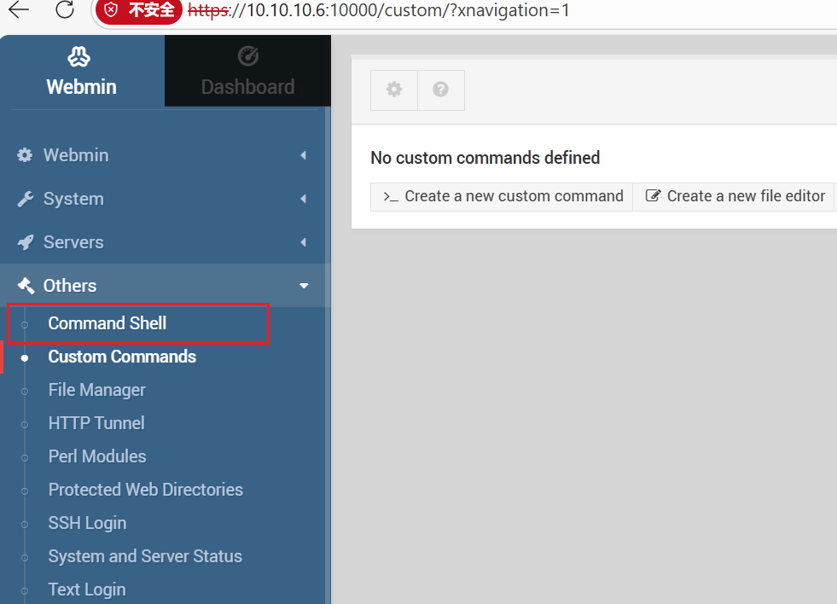837x604 pixels.
Task: Switch to the Dashboard tab
Action: pos(247,71)
